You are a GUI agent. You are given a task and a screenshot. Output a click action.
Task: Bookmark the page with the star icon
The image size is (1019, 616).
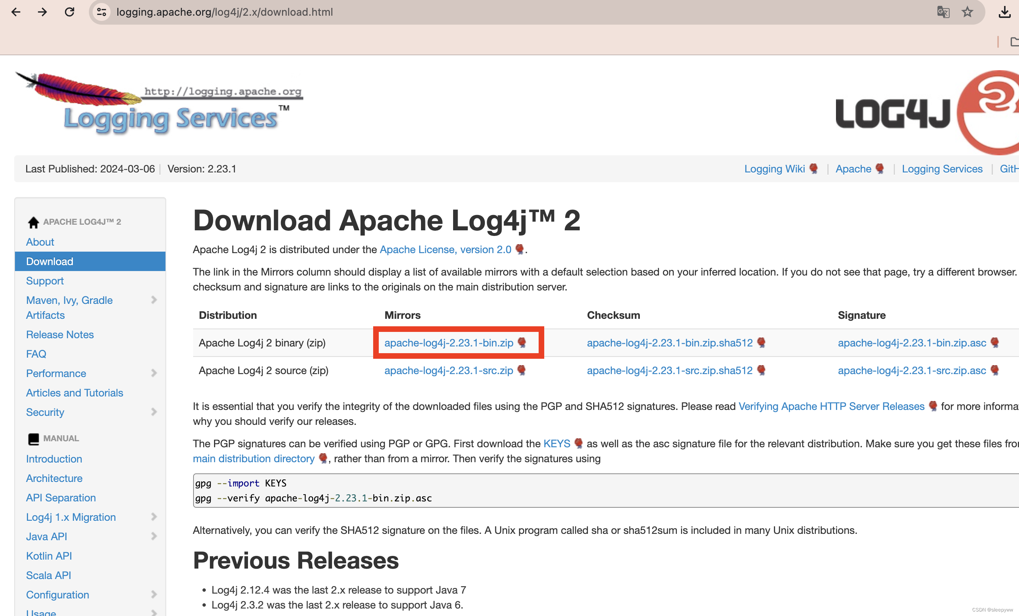point(967,12)
